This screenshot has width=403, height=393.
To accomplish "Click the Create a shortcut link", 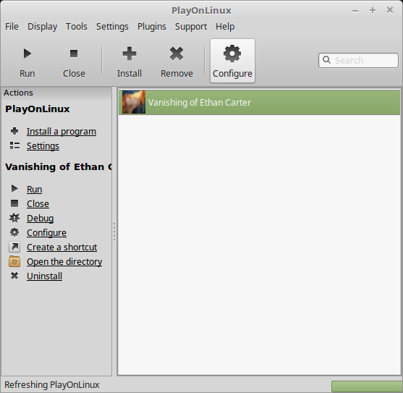I will coord(62,247).
